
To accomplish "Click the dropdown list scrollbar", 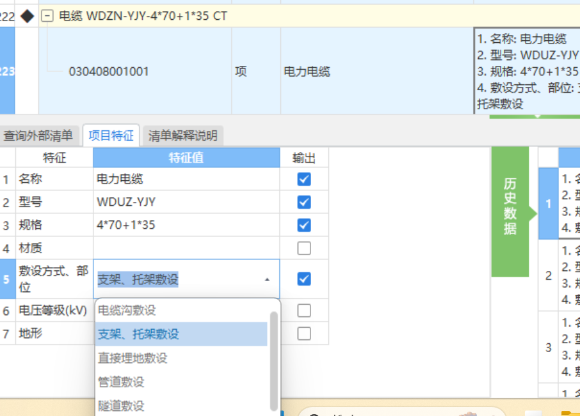I will [x=274, y=361].
